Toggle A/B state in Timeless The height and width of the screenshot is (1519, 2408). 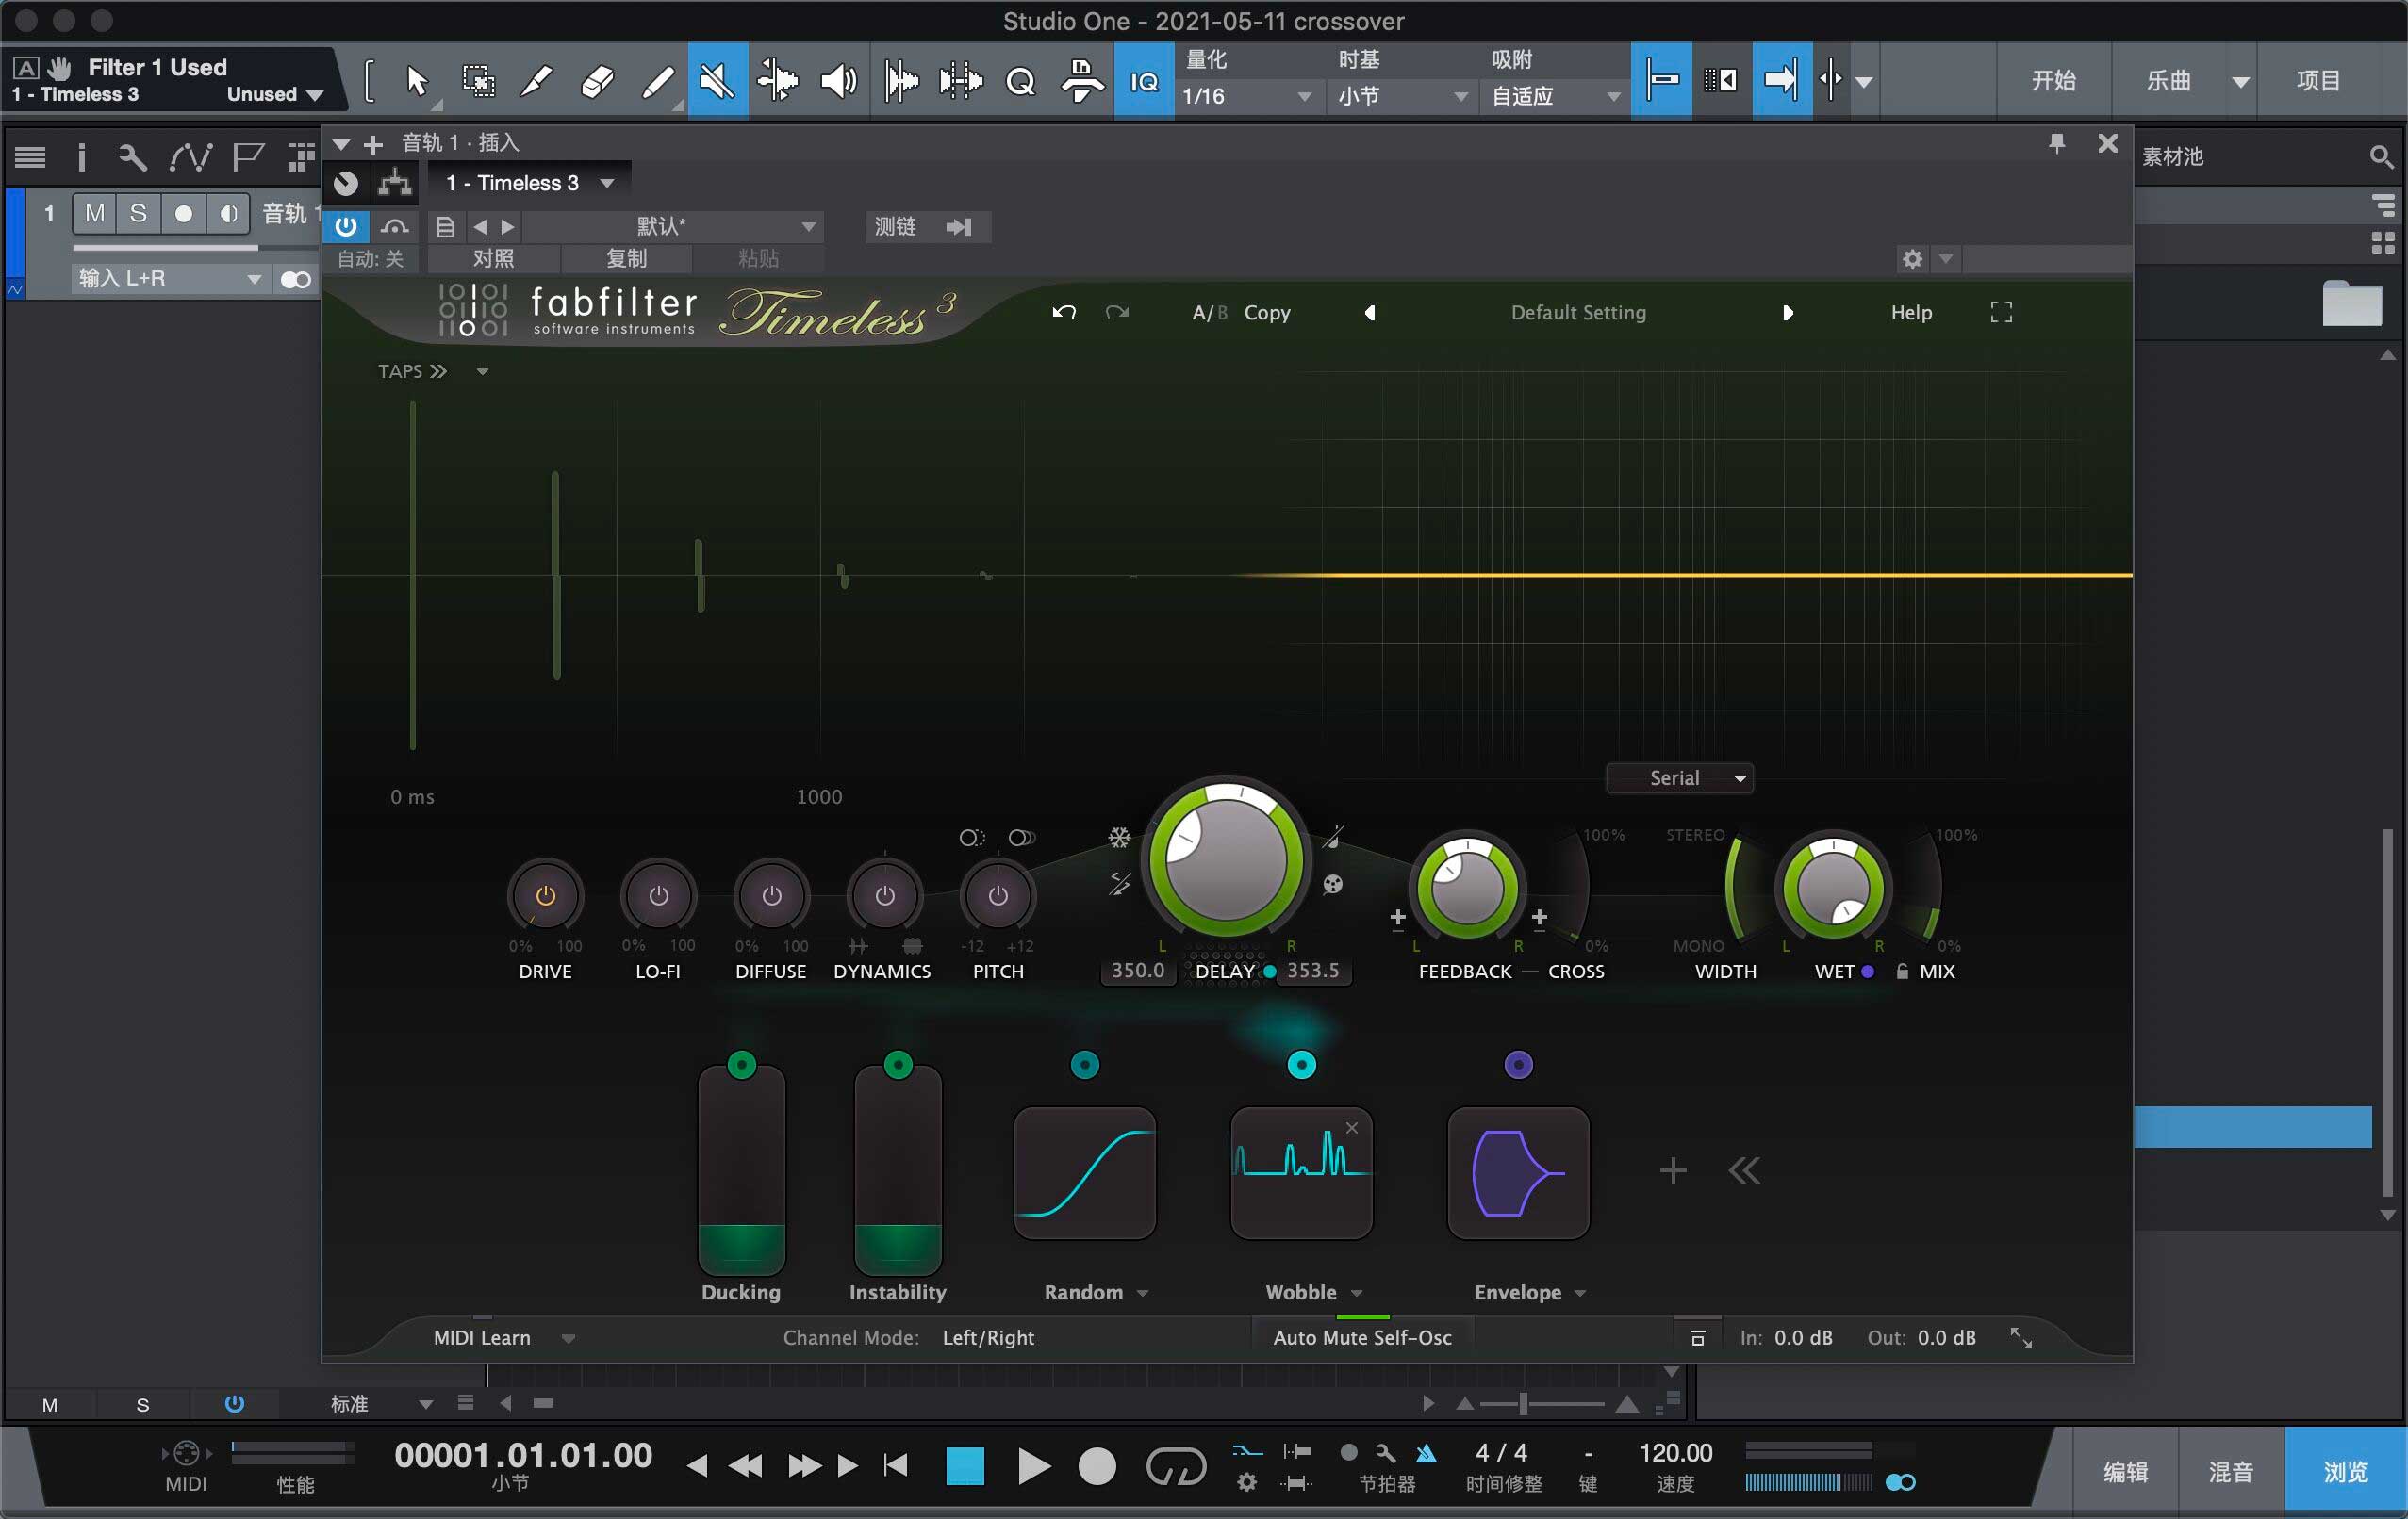(x=1209, y=312)
